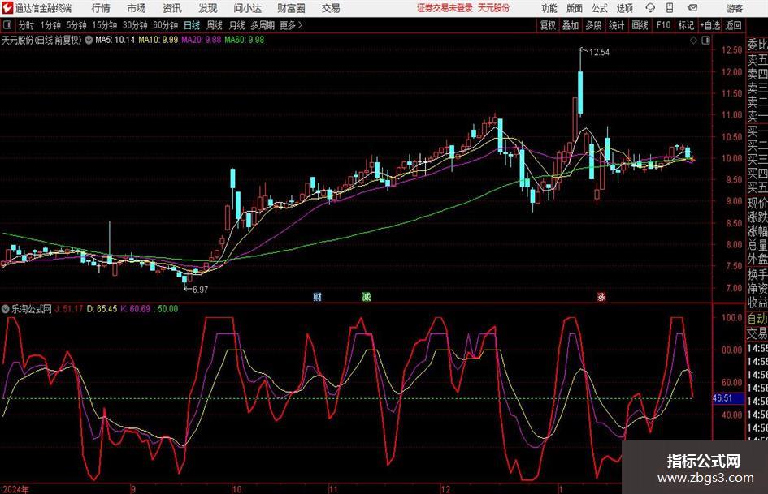The height and width of the screenshot is (494, 768).
Task: Open the 多周期 multi-period view
Action: pos(263,25)
